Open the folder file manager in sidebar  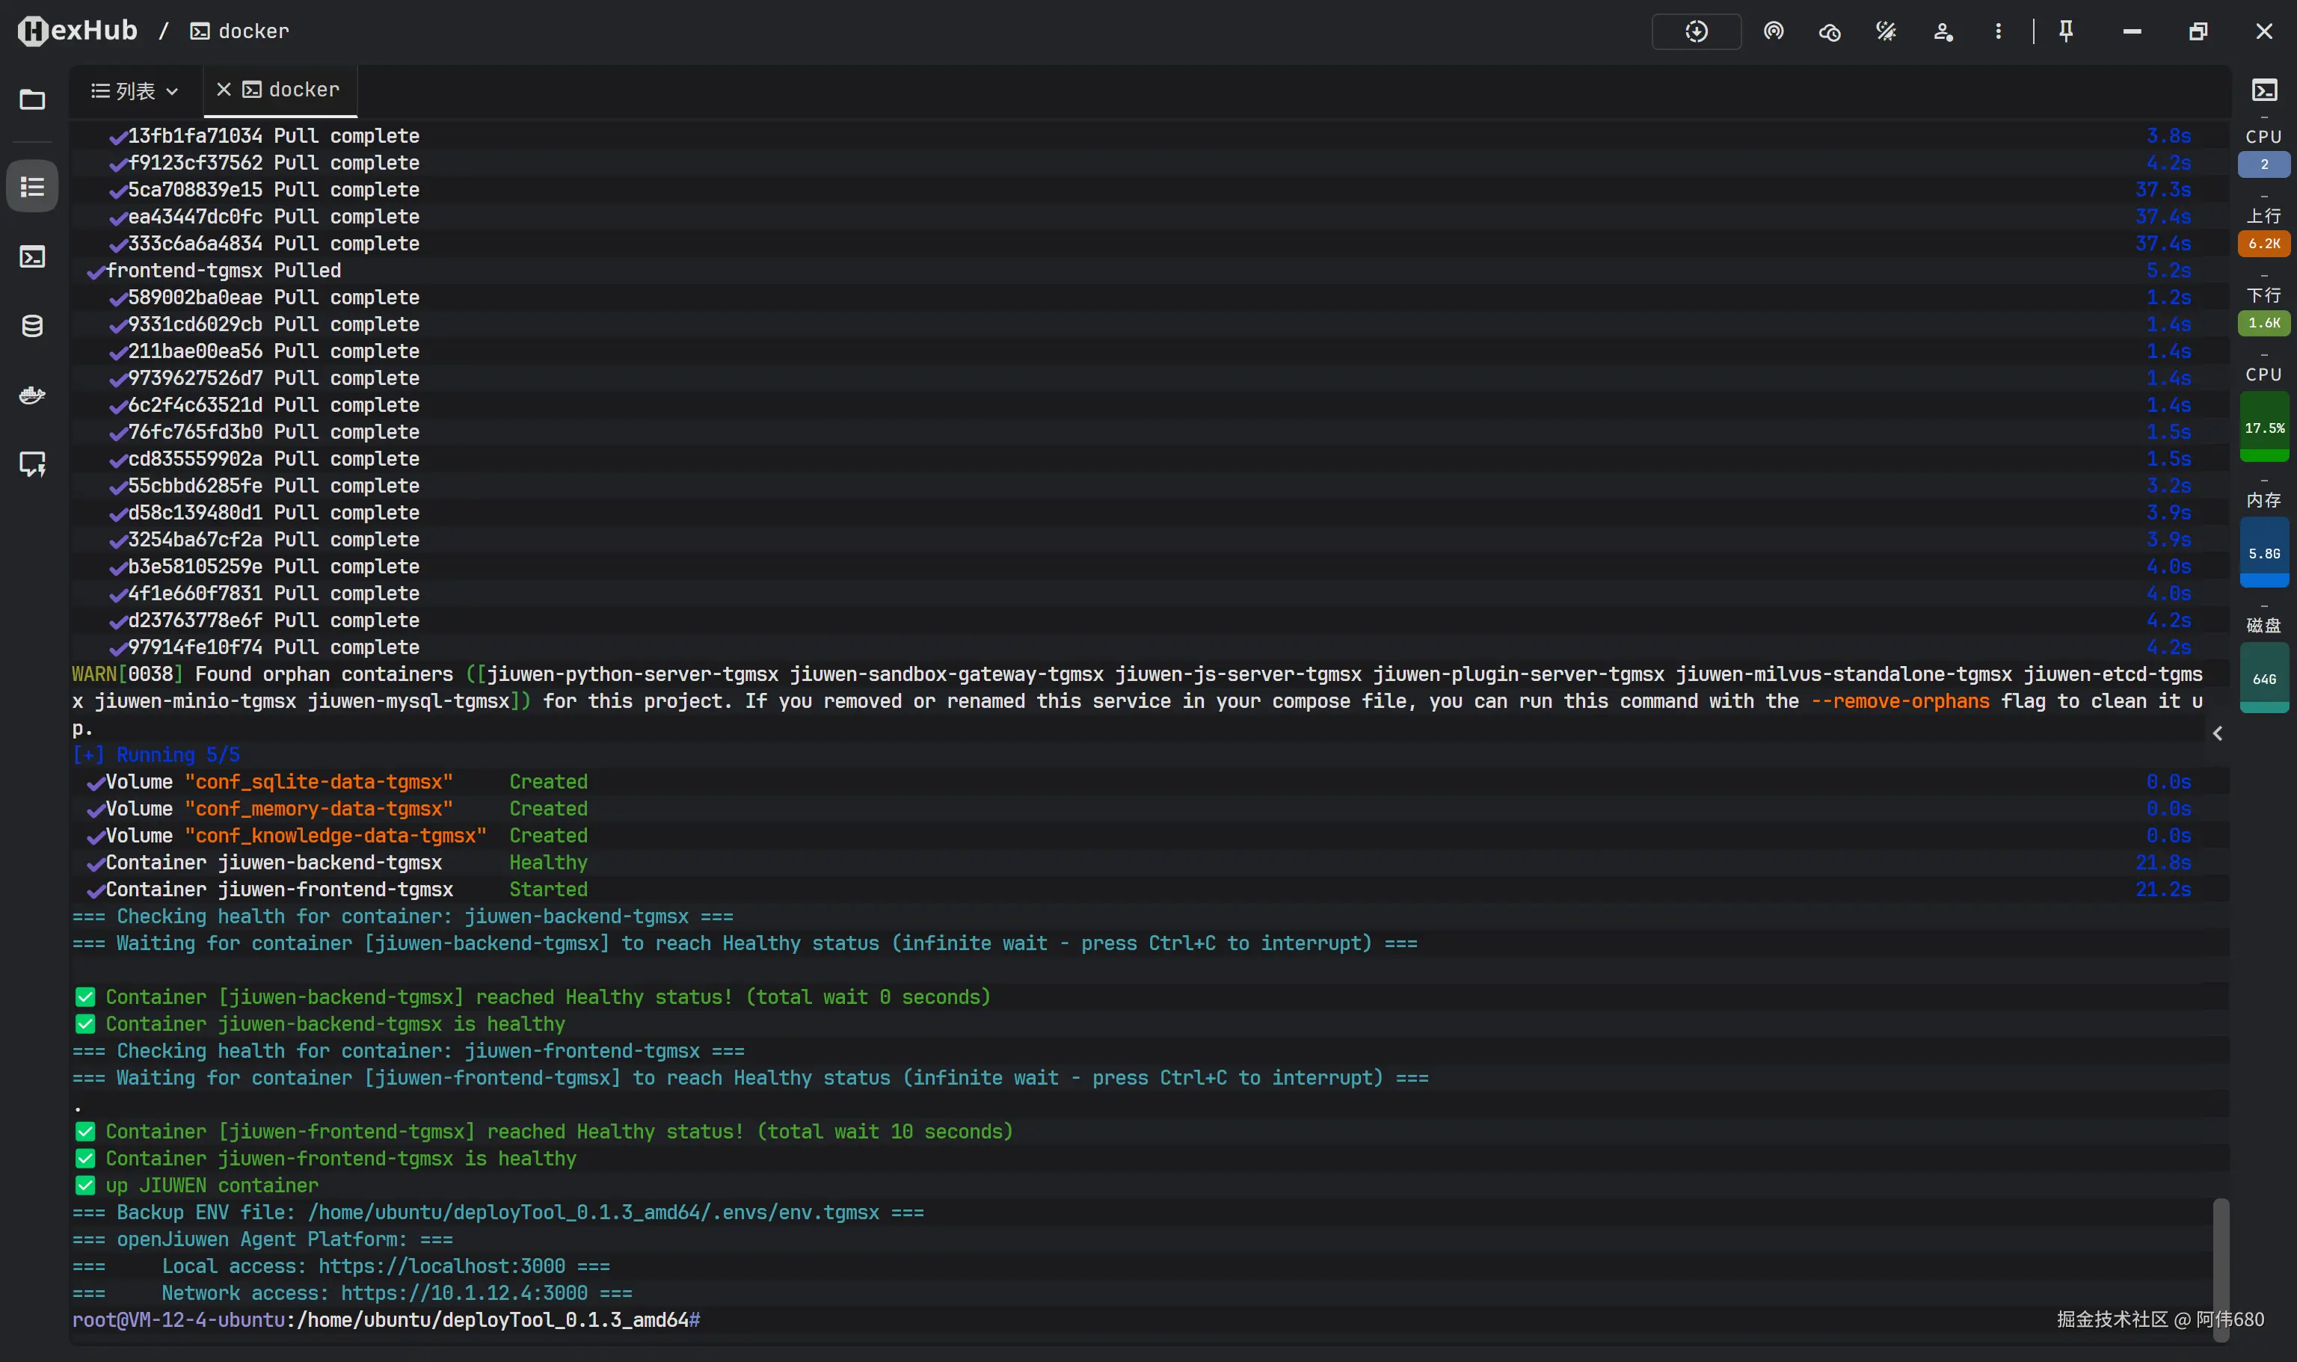[x=32, y=99]
